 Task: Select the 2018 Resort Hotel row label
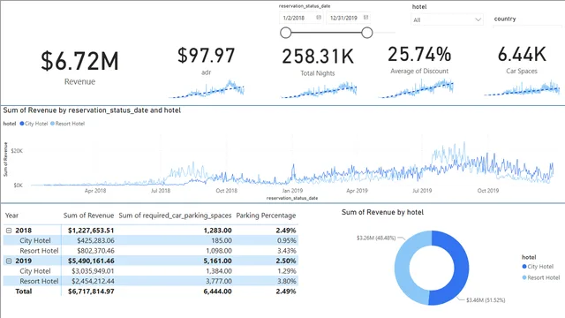[x=39, y=251]
